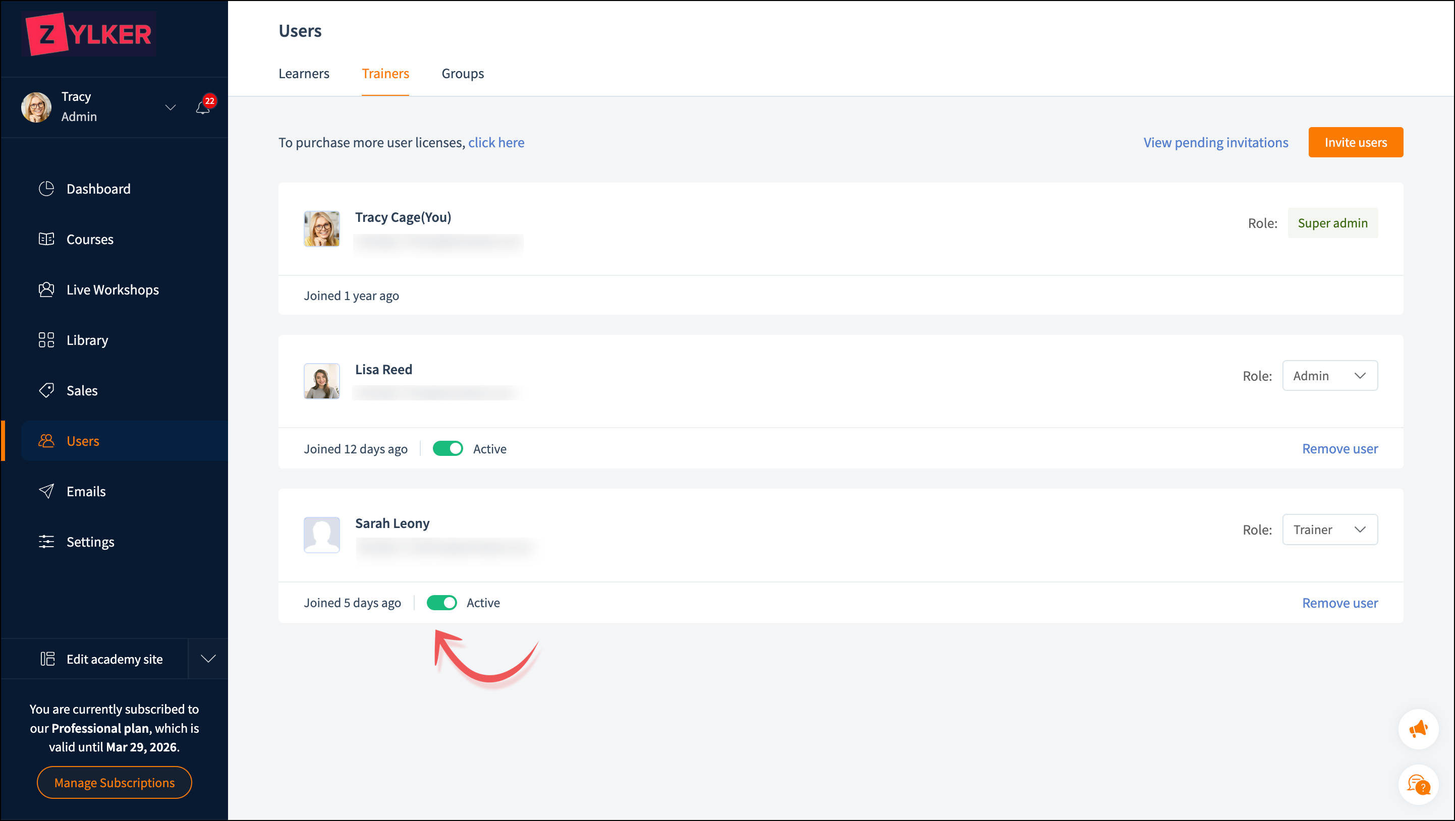Screen dimensions: 1455x821
Task: Click the Invite users button
Action: 1355,142
